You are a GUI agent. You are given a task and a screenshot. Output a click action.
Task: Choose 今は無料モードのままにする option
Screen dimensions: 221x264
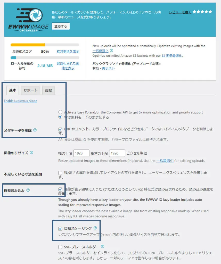pyautogui.click(x=60, y=116)
